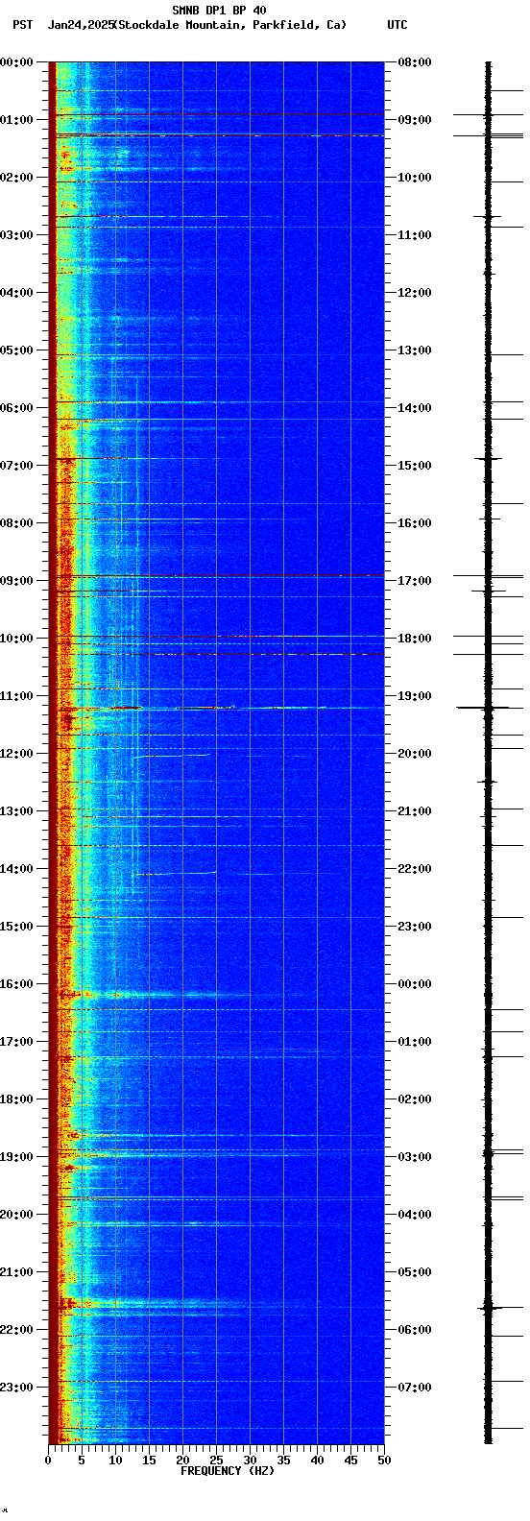Click the "13:00" label on the PST axis
Image resolution: width=530 pixels, height=1521 pixels.
[16, 811]
